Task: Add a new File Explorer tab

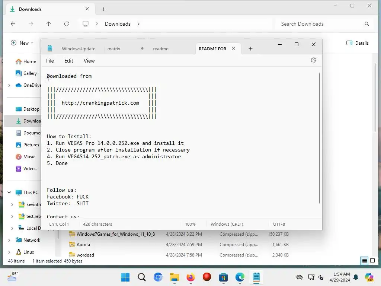Action: [x=103, y=9]
